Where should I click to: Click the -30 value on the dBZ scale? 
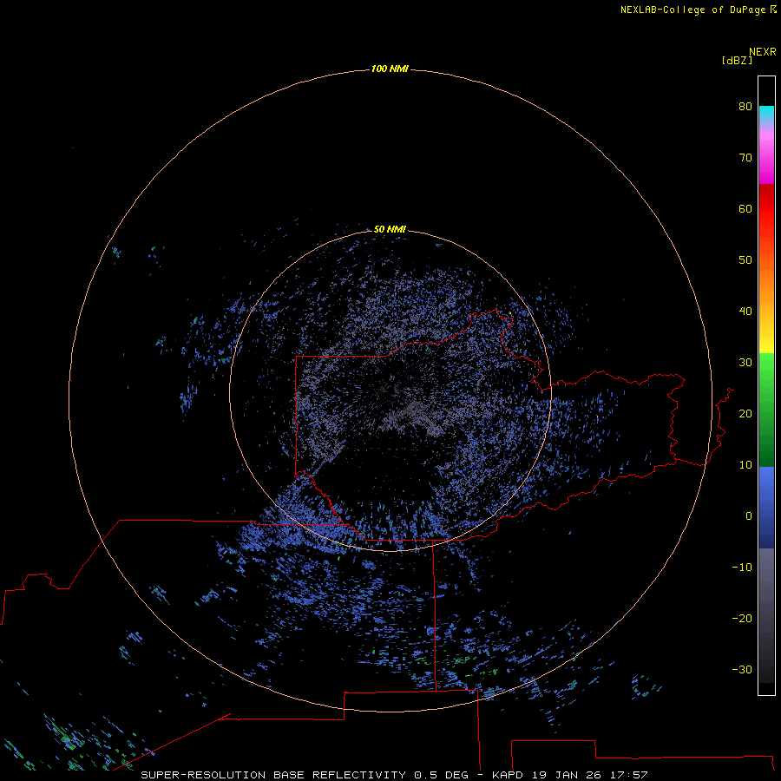tap(742, 669)
